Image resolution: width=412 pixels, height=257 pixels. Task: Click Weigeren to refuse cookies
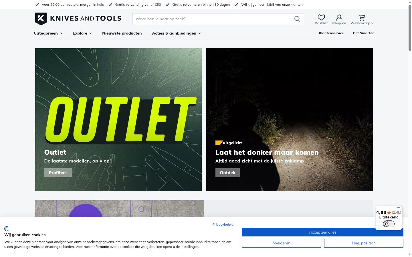tap(282, 243)
